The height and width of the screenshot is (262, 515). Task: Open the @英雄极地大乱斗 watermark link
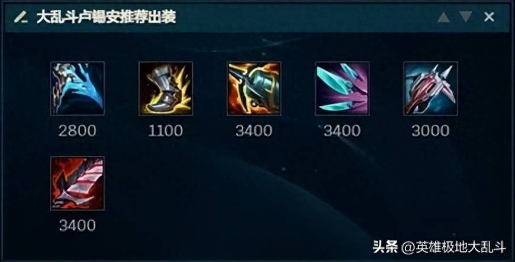(x=454, y=247)
